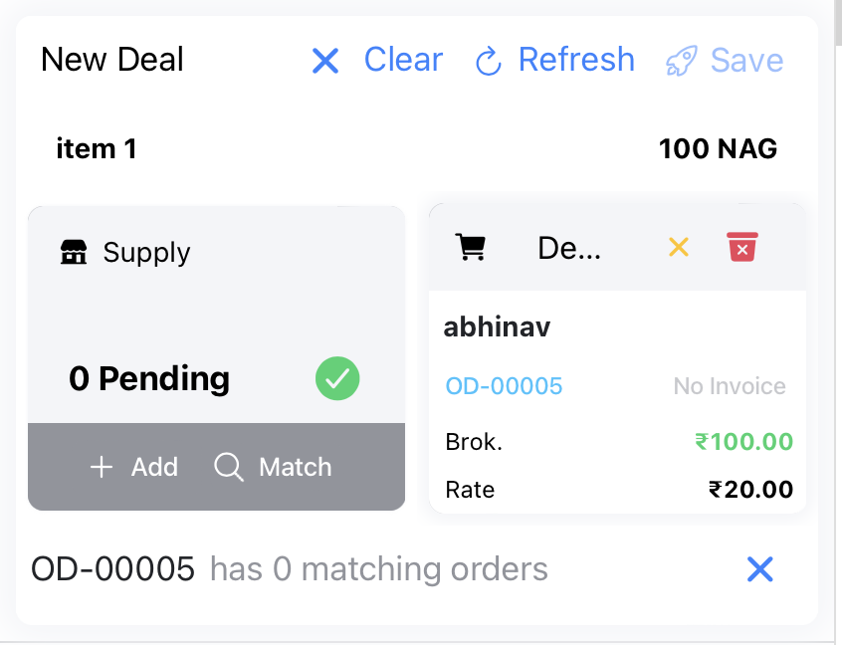Click the blue X icon next to Clear

(x=324, y=60)
